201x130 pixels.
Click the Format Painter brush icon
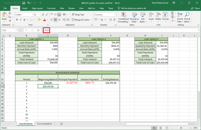point(10,21)
